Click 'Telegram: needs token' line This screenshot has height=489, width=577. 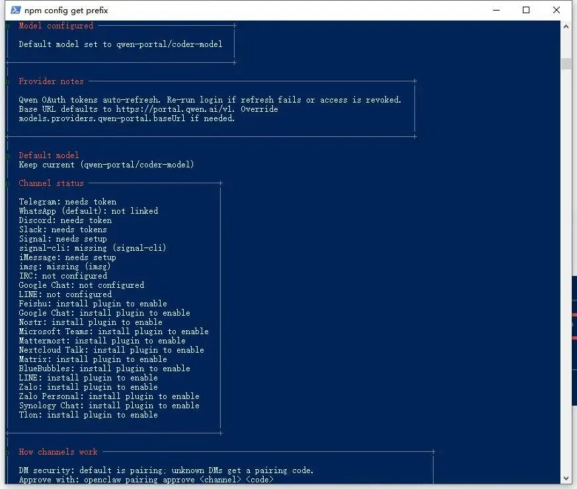pos(67,202)
